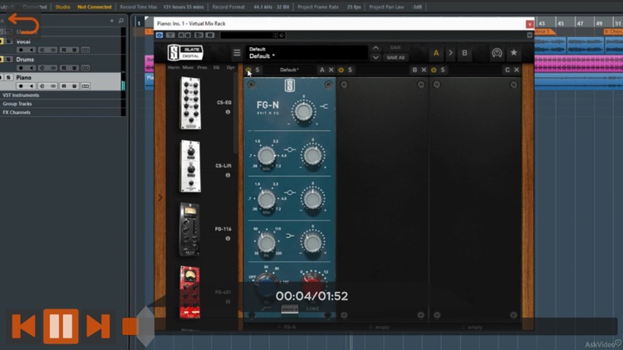Select previous preset with up chevron

click(x=375, y=48)
